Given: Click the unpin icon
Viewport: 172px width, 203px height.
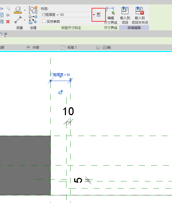Looking at the screenshot, I should (x=8, y=8).
